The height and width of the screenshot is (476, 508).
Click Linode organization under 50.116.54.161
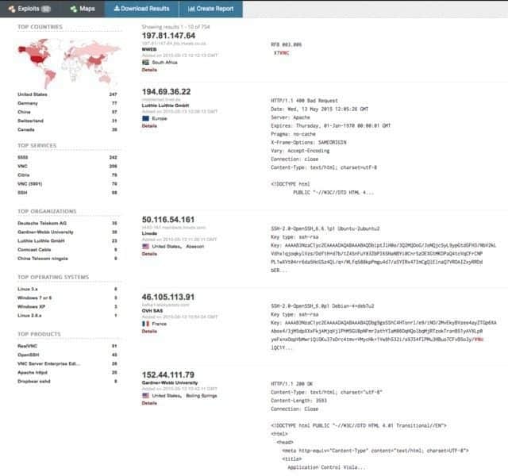pyautogui.click(x=149, y=233)
